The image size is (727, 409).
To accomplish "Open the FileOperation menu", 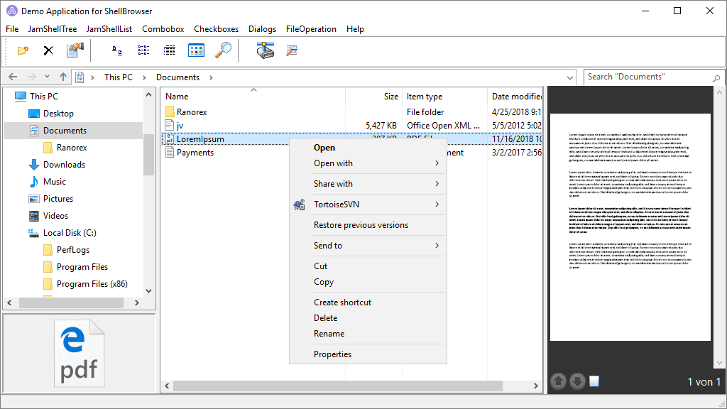I will tap(311, 28).
